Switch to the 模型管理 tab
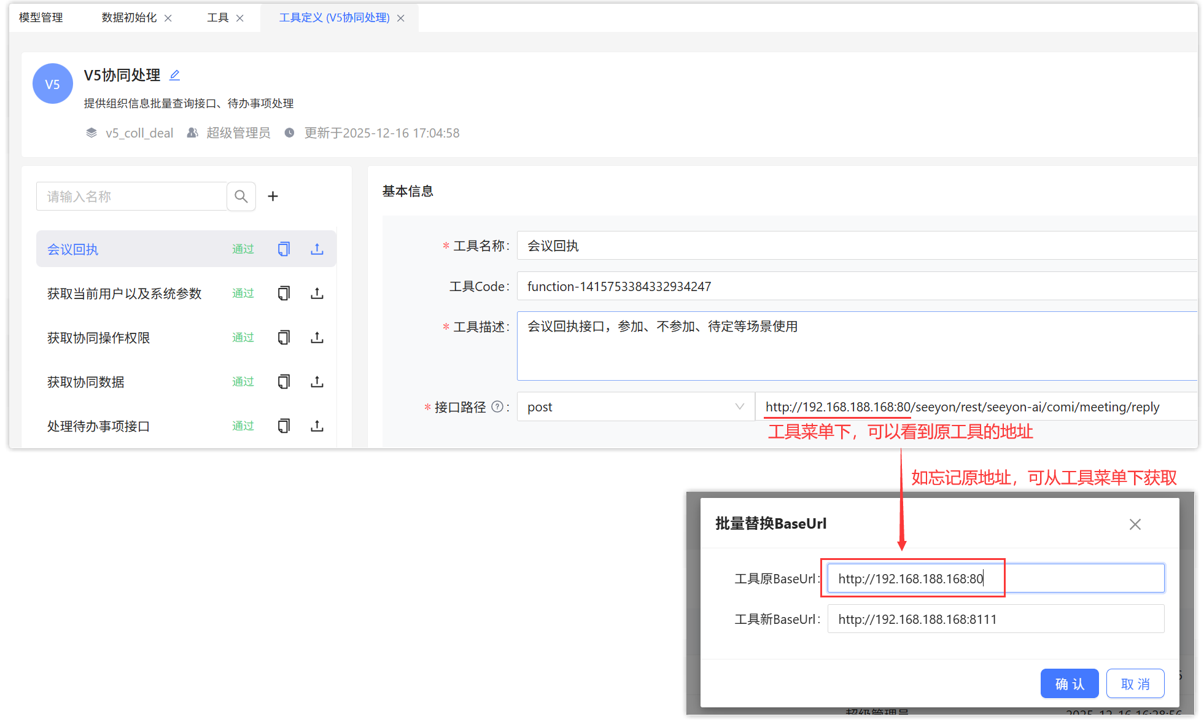This screenshot has width=1204, height=727. point(41,18)
